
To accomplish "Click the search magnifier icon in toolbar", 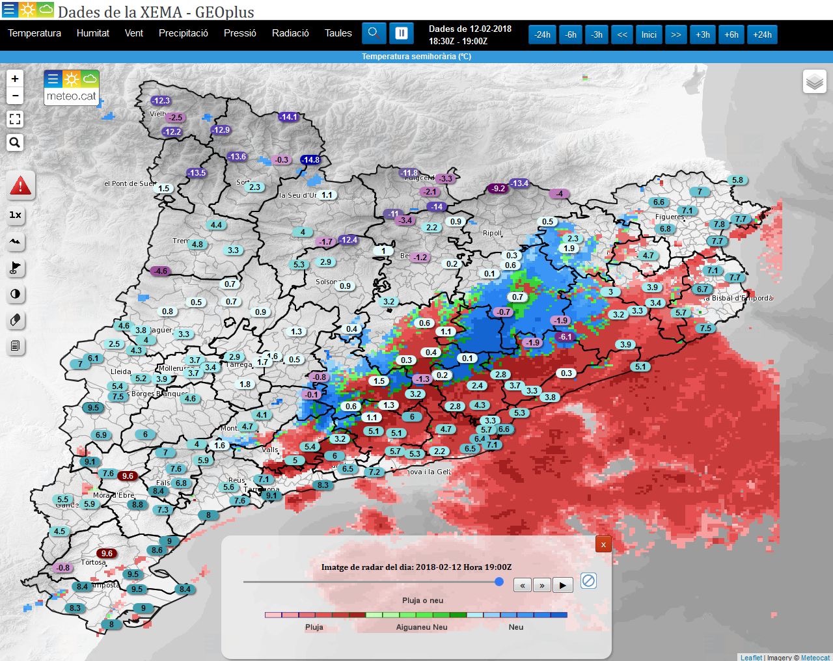I will [x=374, y=32].
